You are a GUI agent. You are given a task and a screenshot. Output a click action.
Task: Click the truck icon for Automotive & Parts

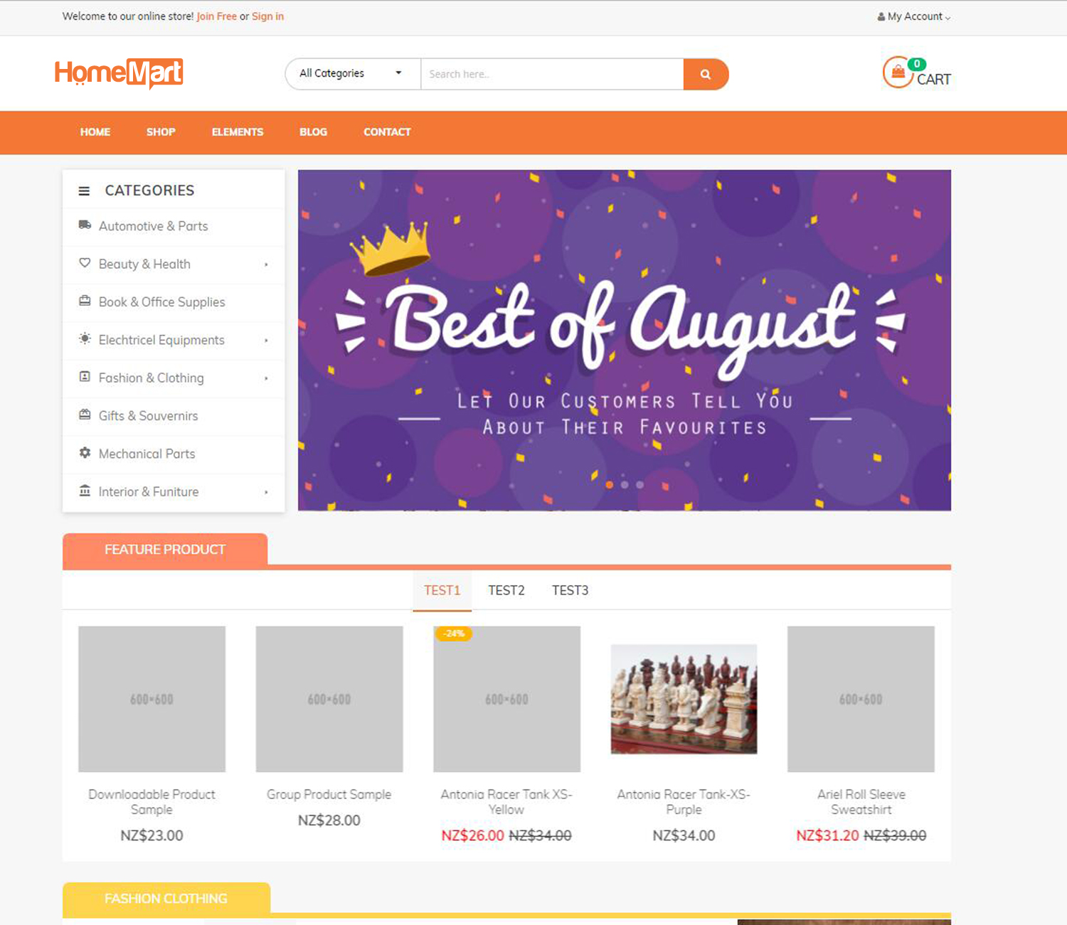coord(85,225)
